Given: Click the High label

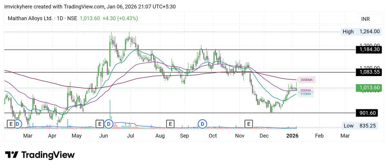Looking at the screenshot, I should click(x=348, y=32).
